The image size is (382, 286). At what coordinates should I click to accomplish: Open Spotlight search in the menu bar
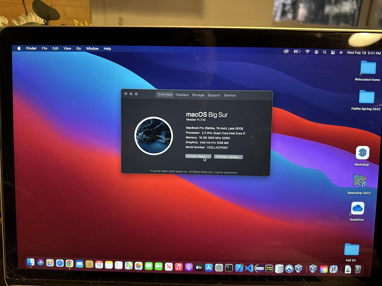pos(324,52)
